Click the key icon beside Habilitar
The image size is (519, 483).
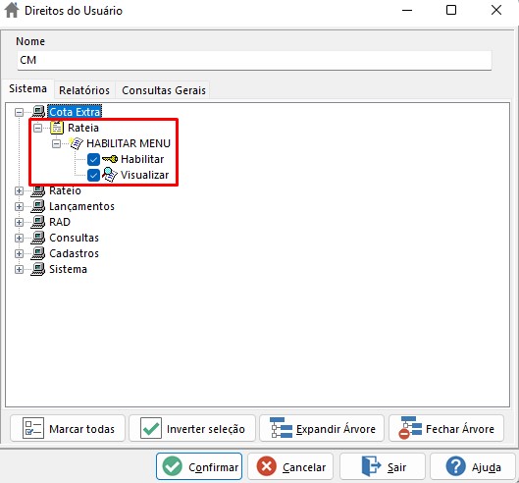(x=110, y=159)
